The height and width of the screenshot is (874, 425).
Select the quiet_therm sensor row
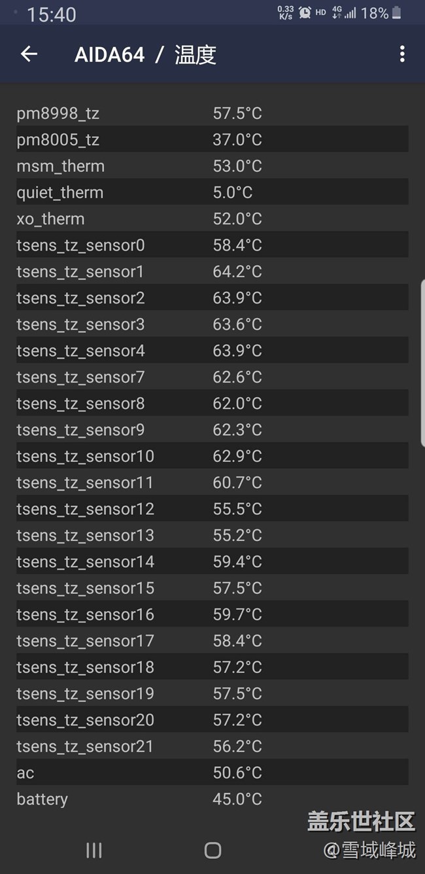[x=212, y=192]
